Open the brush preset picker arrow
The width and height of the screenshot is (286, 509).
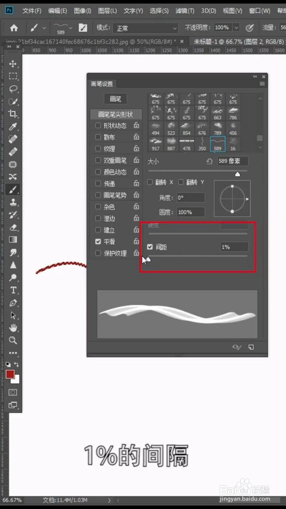[x=70, y=28]
